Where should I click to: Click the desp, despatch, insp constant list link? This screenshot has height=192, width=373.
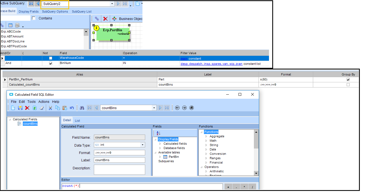point(212,64)
